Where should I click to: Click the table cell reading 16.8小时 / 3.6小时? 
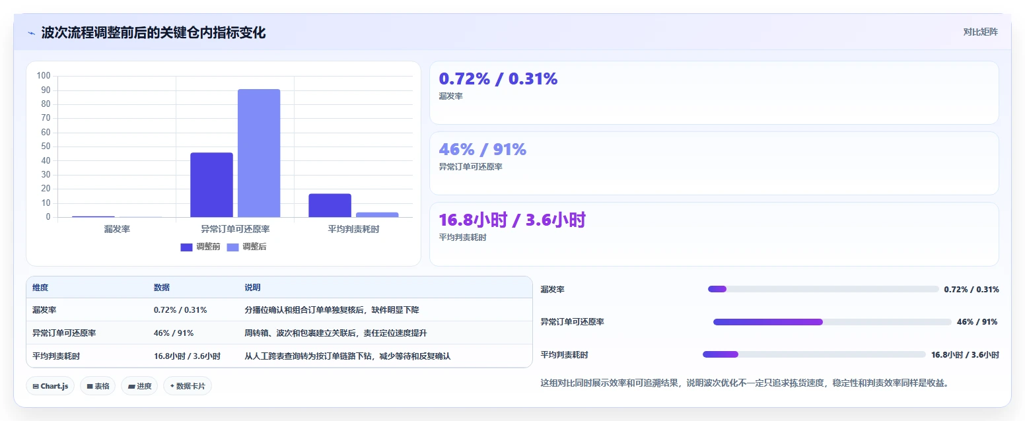(187, 356)
